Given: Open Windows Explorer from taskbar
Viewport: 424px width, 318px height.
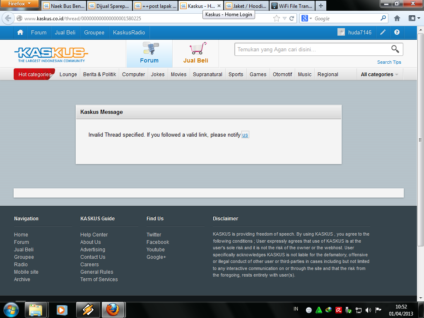Looking at the screenshot, I should click(x=36, y=310).
